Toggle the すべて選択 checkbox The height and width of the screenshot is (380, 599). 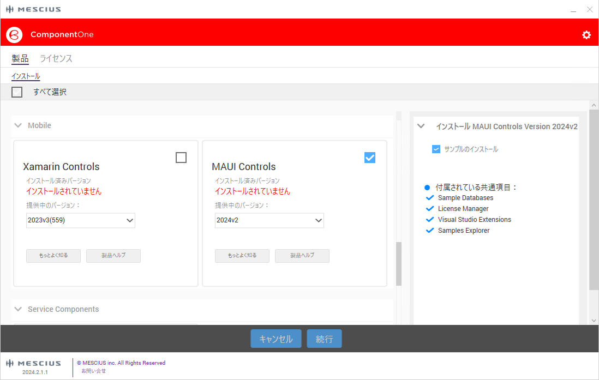click(x=17, y=92)
